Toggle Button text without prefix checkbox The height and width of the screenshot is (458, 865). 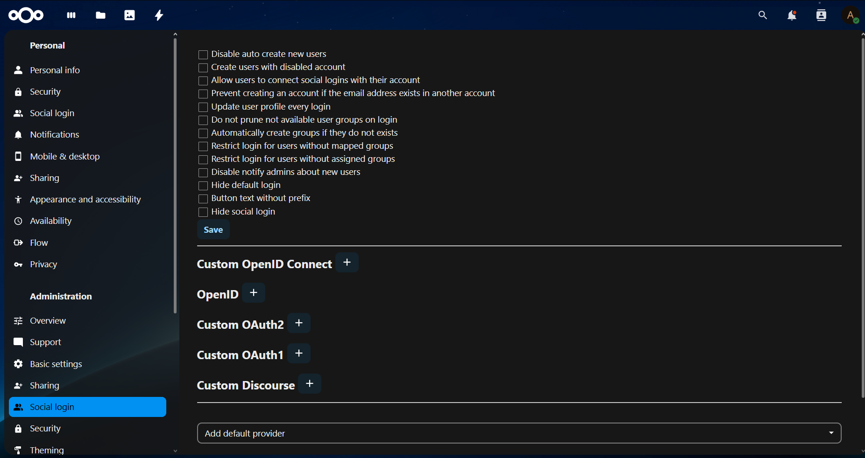click(x=203, y=199)
